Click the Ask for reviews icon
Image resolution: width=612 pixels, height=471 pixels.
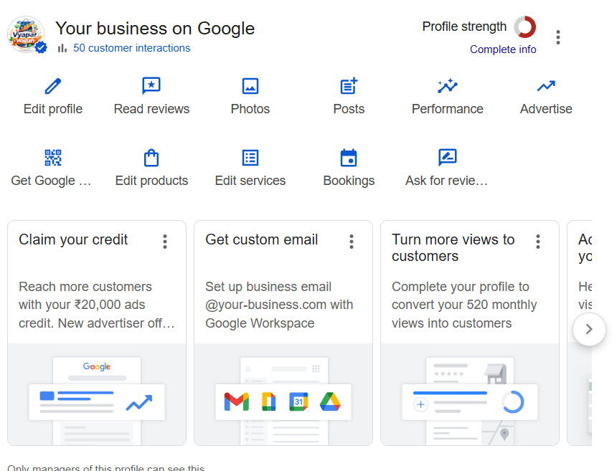447,156
